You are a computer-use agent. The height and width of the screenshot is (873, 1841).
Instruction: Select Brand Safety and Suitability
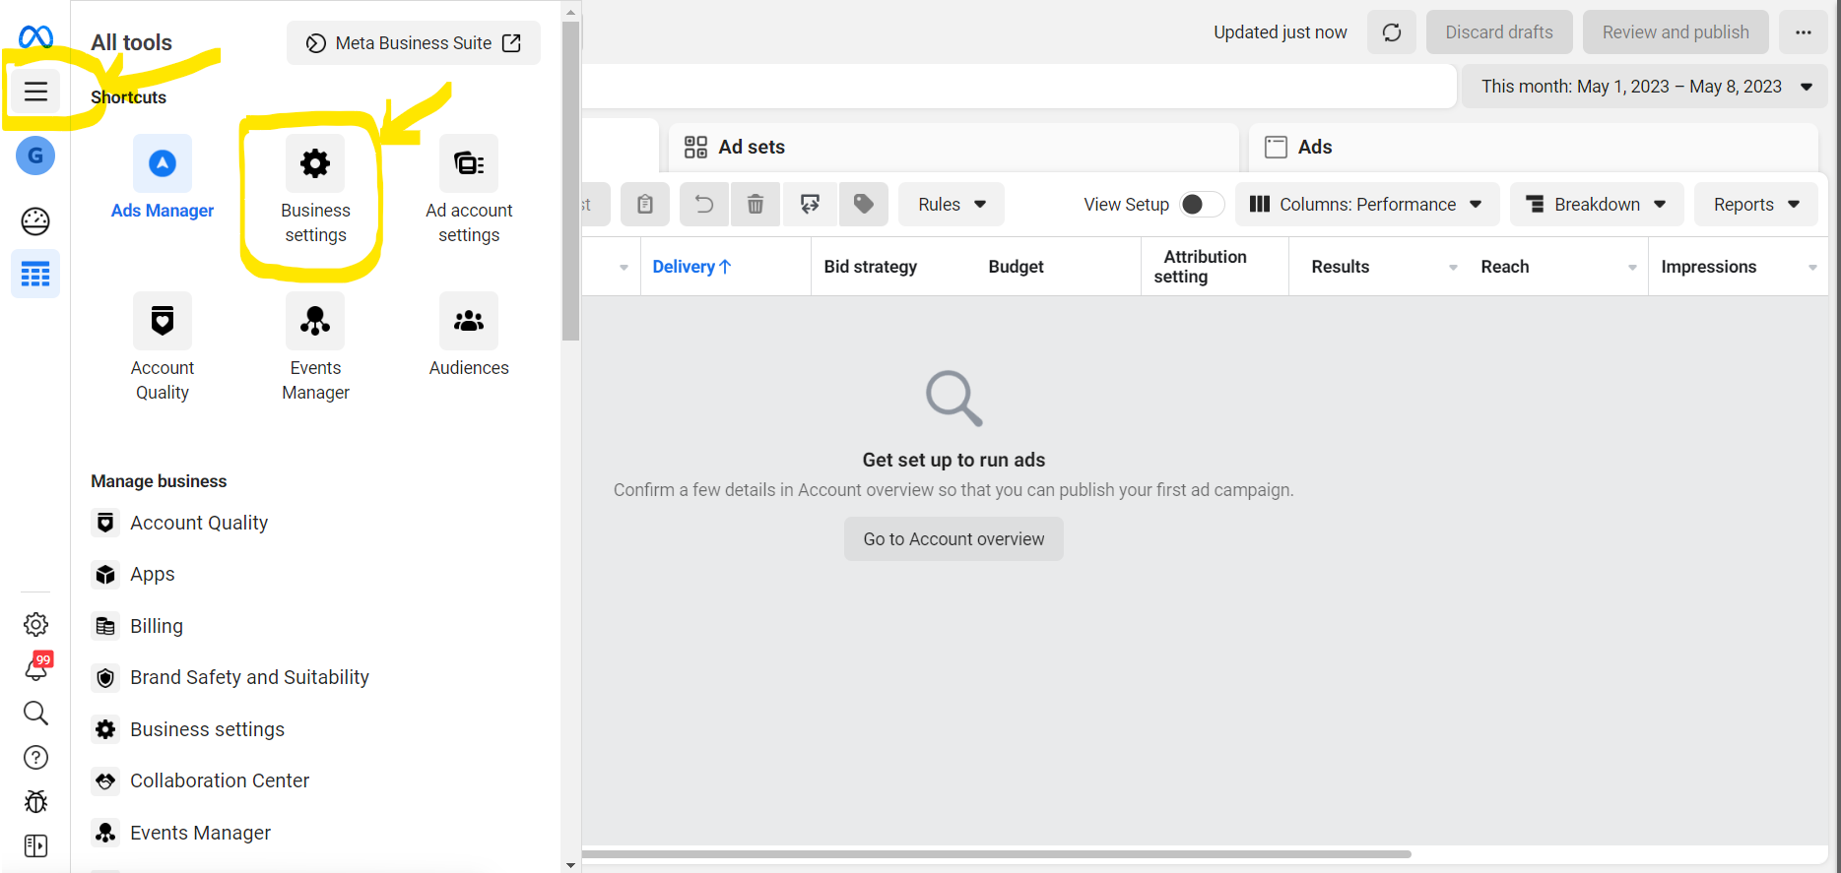pyautogui.click(x=230, y=677)
